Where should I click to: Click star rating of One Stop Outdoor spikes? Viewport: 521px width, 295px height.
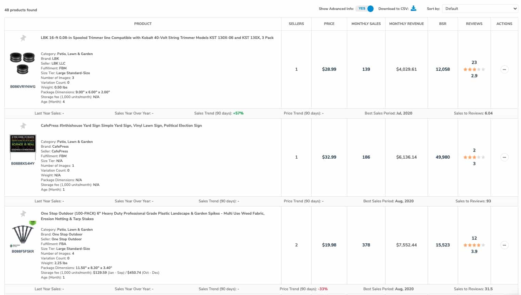474,245
